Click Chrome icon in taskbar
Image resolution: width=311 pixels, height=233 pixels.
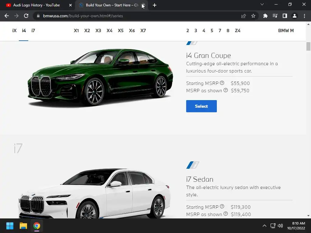(37, 226)
